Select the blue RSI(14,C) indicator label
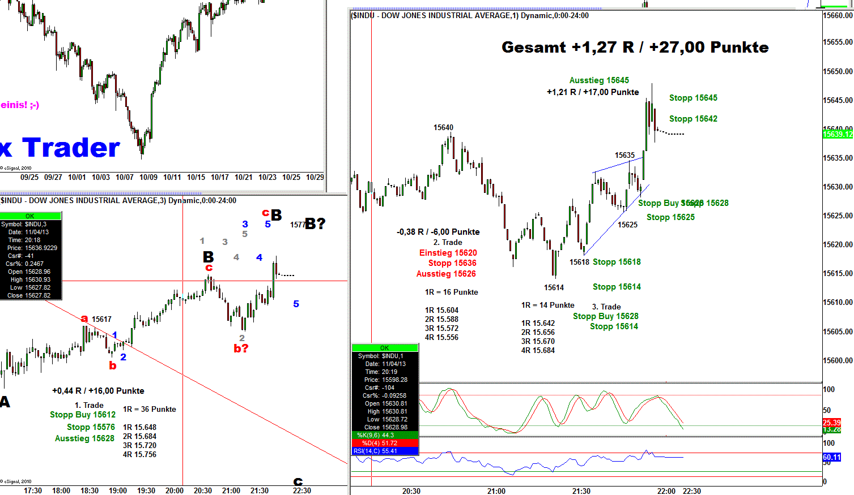The image size is (854, 495). (385, 451)
